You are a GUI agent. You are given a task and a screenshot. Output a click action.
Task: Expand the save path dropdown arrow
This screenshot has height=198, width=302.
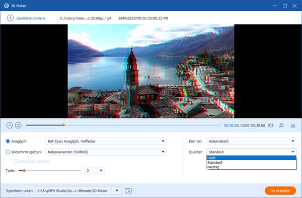click(117, 190)
